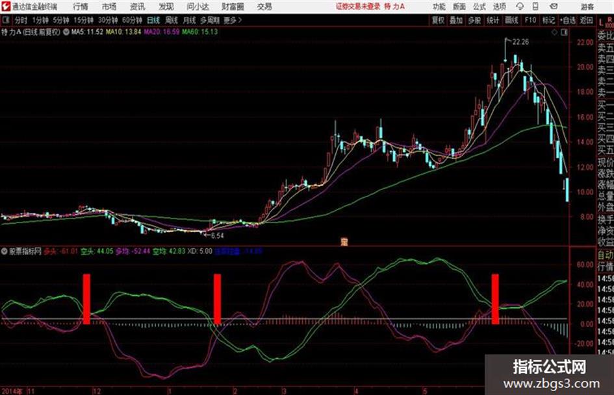Viewport: 614px width, 395px height.
Task: Open the 多周期 multi-period view
Action: pyautogui.click(x=209, y=20)
